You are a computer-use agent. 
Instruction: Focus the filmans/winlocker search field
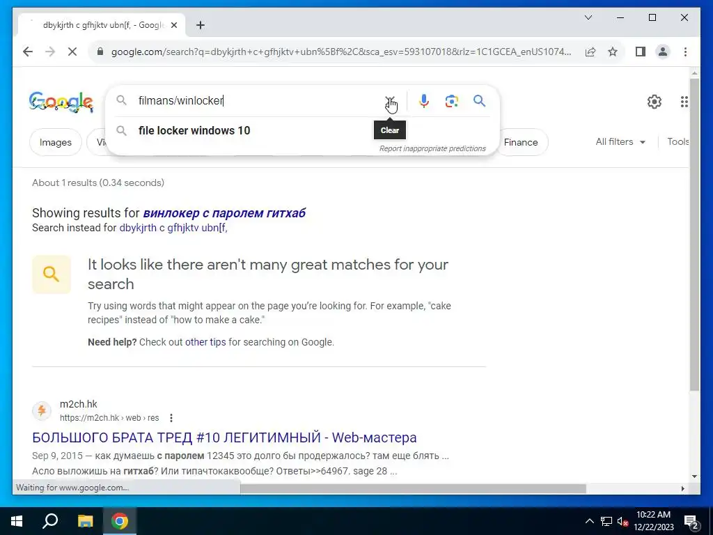coord(257,100)
